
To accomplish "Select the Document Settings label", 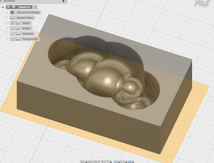I will coord(28,12).
